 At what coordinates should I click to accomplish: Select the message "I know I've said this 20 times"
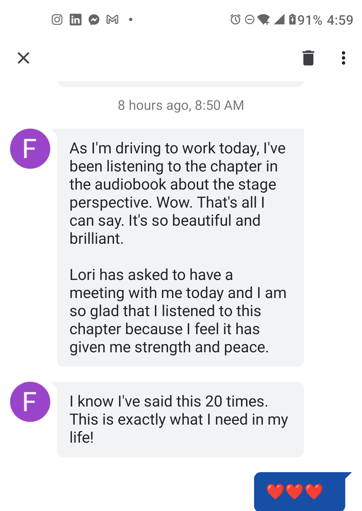pos(180,419)
